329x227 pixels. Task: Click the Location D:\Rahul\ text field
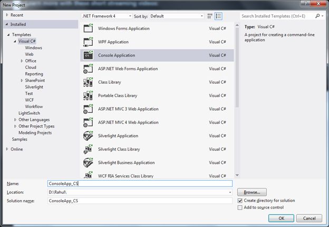[138, 192]
